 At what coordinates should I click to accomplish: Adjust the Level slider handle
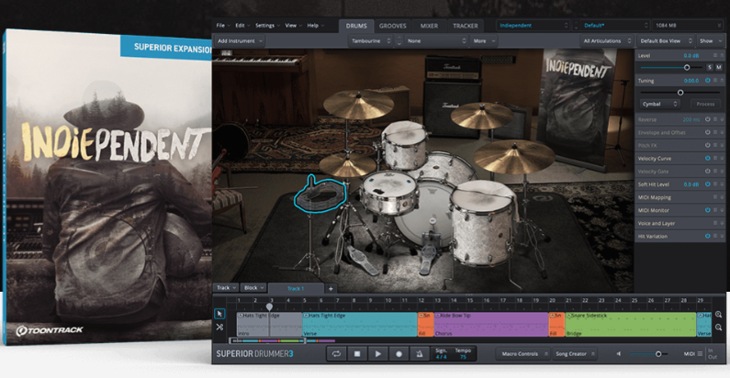click(x=687, y=67)
